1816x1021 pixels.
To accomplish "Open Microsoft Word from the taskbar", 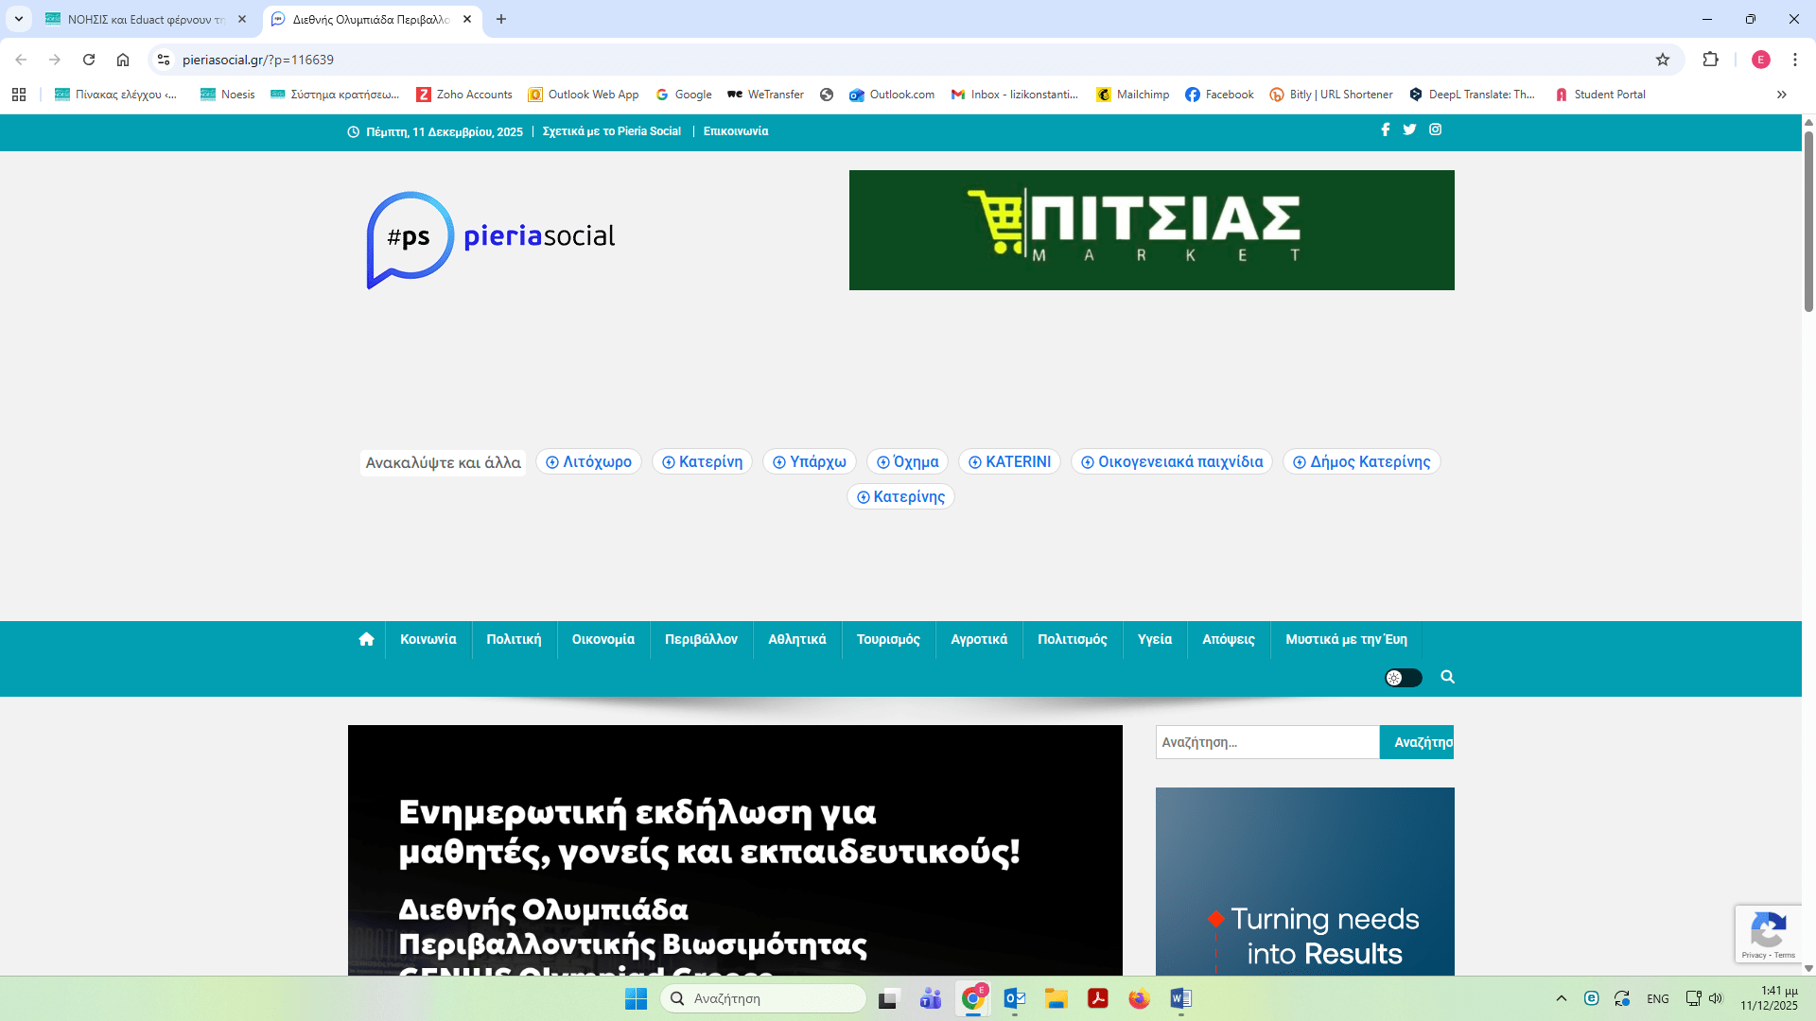I will point(1180,998).
